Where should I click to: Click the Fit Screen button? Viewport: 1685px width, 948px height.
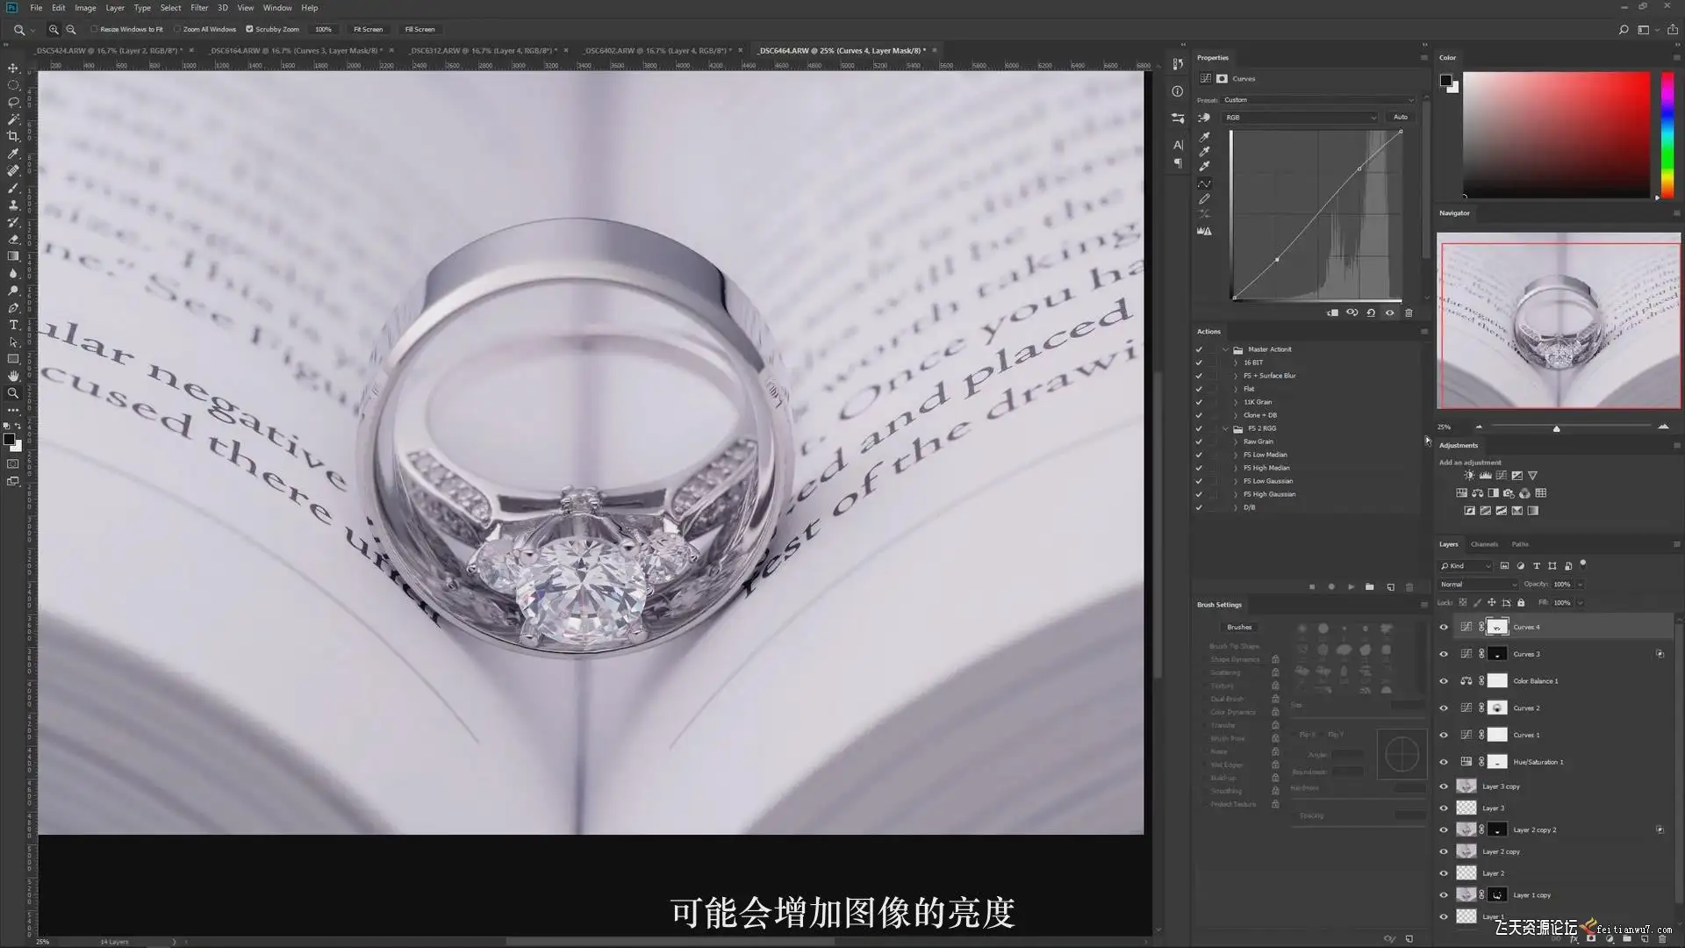[368, 29]
